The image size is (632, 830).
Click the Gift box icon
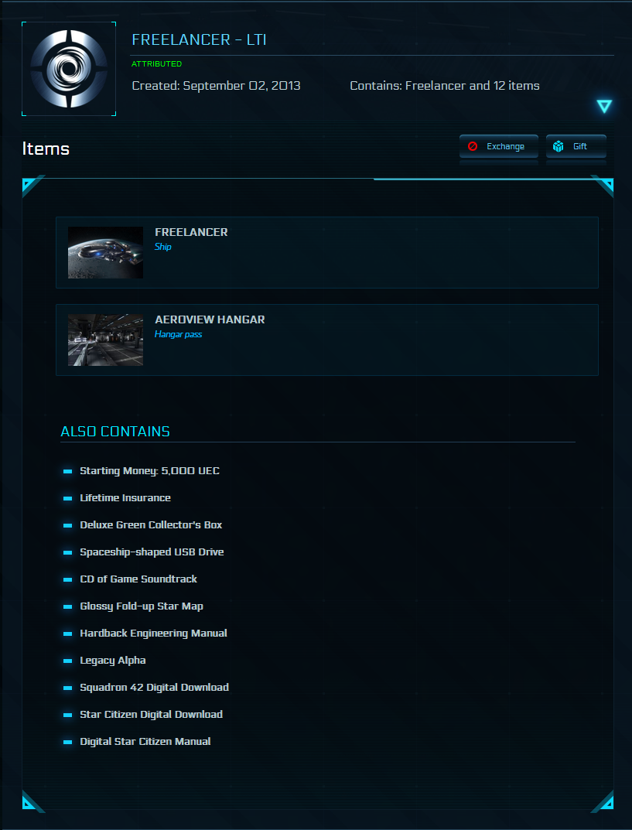pyautogui.click(x=559, y=146)
